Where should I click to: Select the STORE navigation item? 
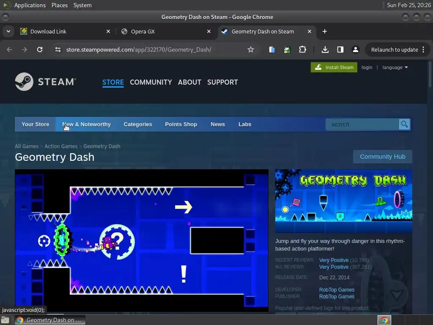[x=113, y=82]
